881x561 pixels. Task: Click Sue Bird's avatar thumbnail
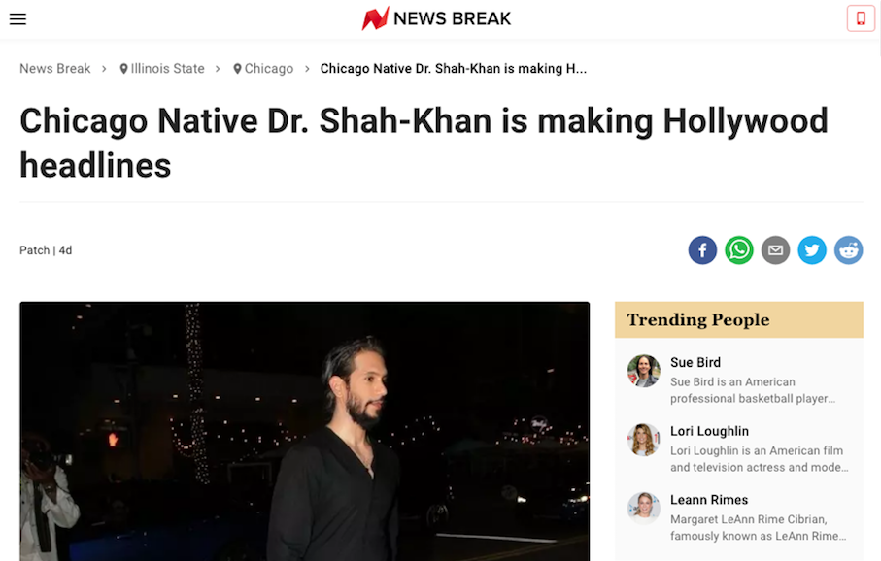[643, 371]
